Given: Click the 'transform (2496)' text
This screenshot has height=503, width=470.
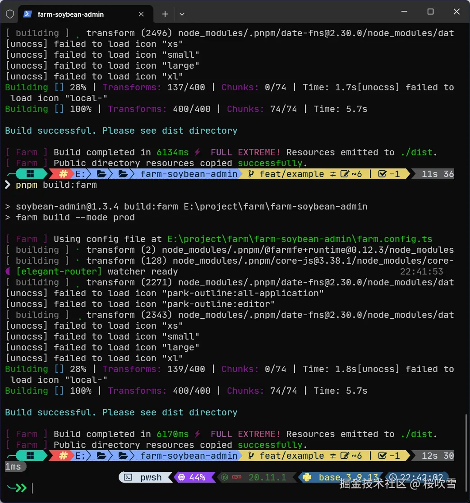Looking at the screenshot, I should pos(129,33).
